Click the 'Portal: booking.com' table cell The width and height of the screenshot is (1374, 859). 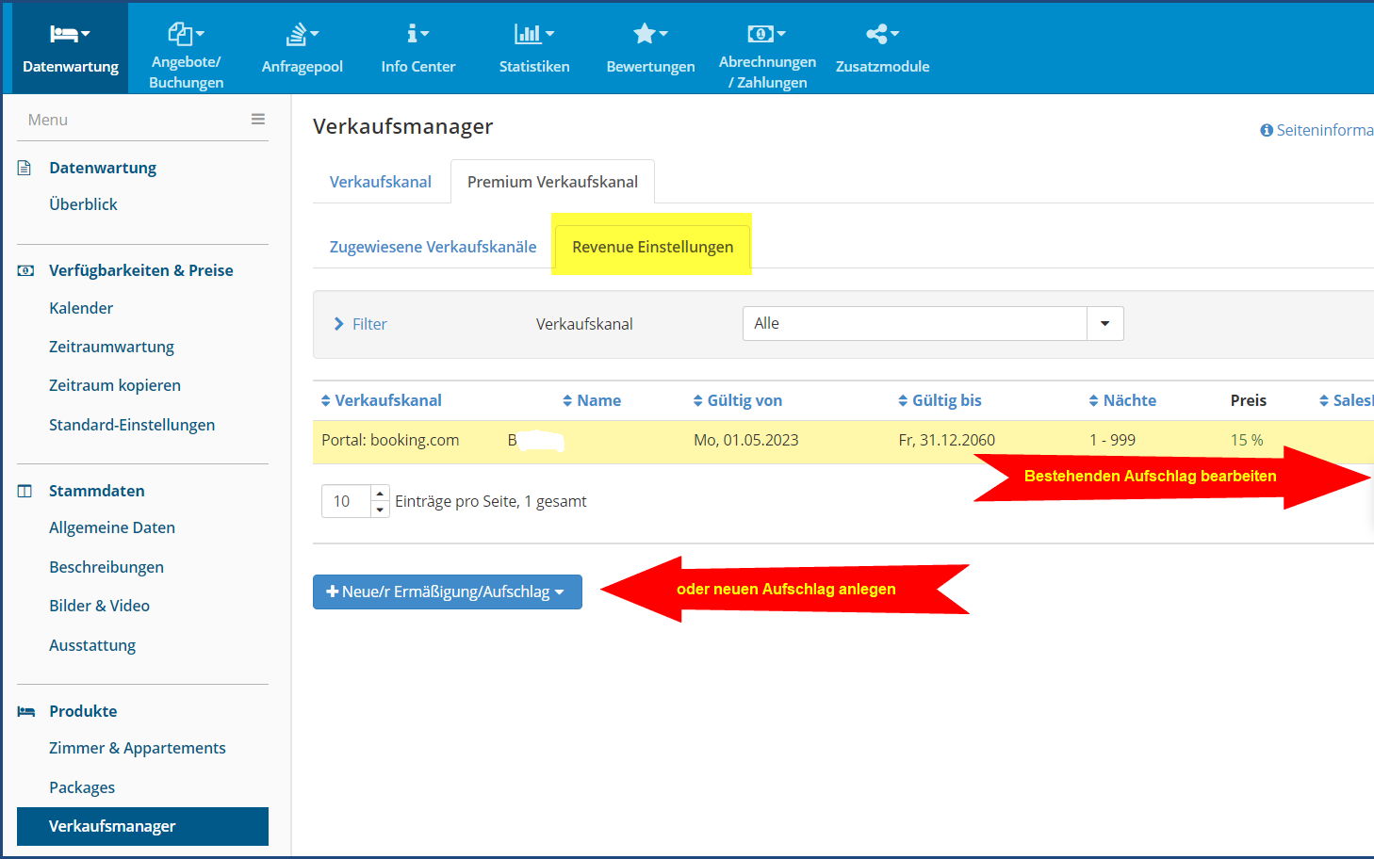click(x=390, y=440)
